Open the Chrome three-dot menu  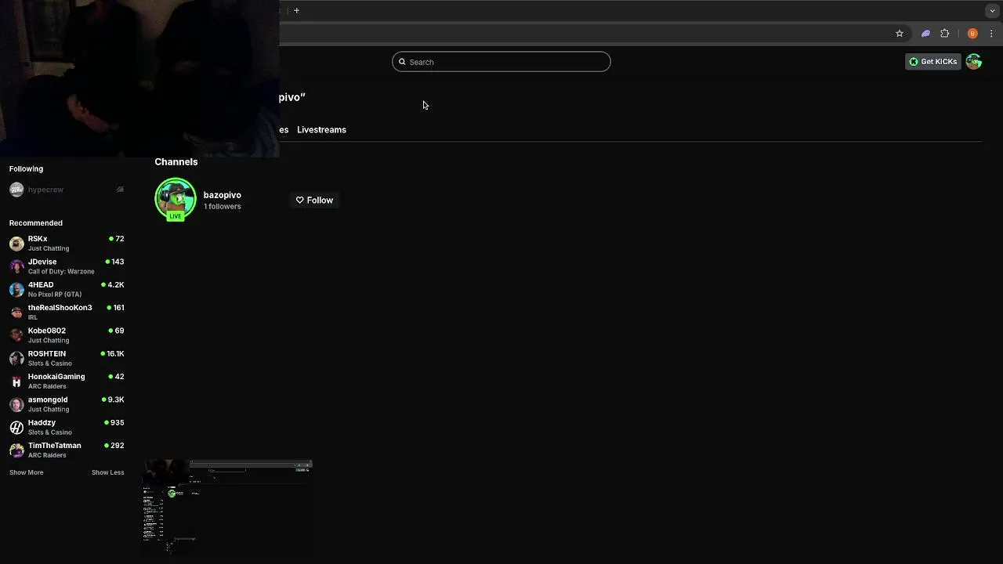991,34
